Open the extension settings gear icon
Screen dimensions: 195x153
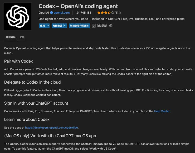pos(111,26)
